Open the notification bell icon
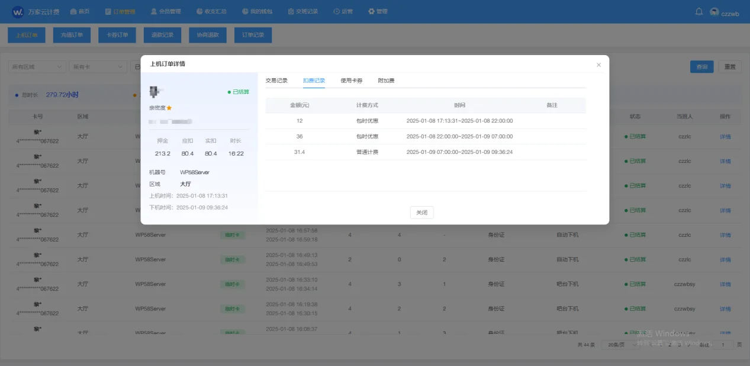750x366 pixels. point(699,11)
